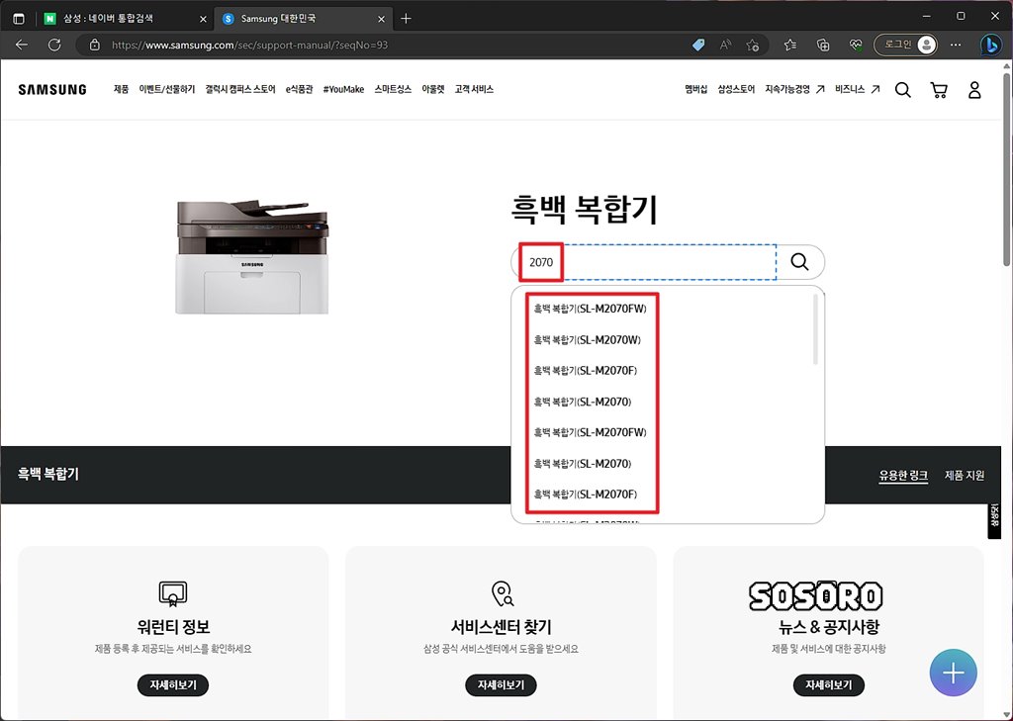The width and height of the screenshot is (1013, 721).
Task: Select the 흑백 복합기(SL-M2070W) suggestion
Action: pyautogui.click(x=588, y=340)
